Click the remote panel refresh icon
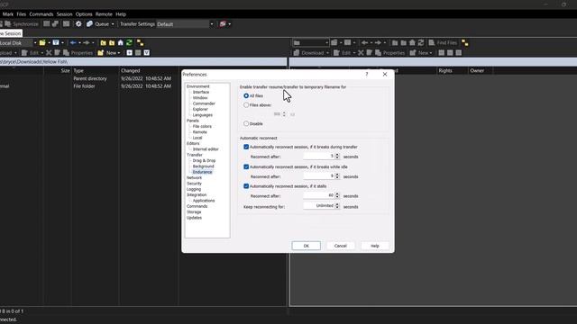The image size is (577, 324). tap(421, 43)
